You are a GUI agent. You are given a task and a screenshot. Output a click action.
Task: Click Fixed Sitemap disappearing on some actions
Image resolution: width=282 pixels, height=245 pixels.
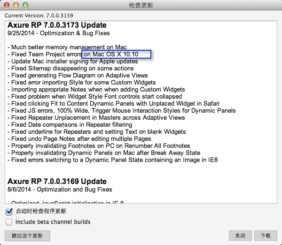point(70,69)
